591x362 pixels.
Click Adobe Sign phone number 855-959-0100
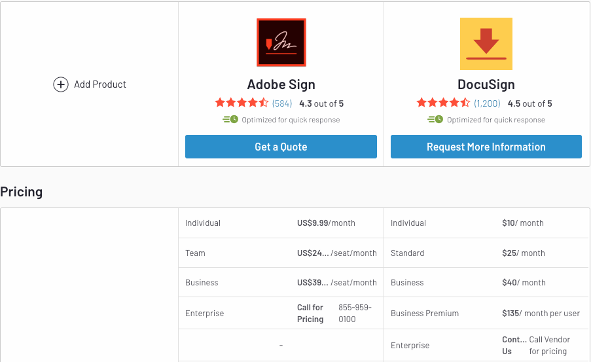point(355,313)
